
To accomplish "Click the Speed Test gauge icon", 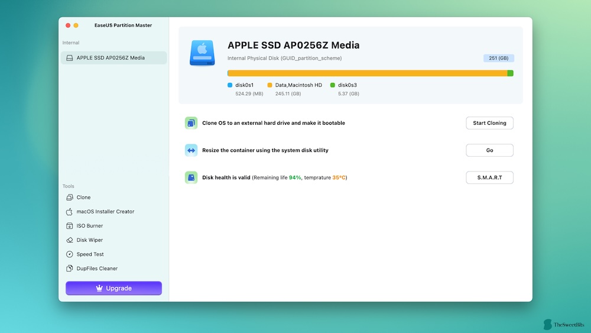I will (x=69, y=254).
